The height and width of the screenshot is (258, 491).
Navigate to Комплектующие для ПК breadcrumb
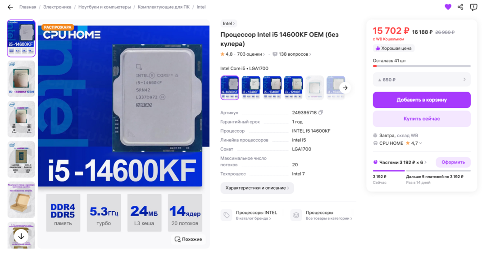tap(164, 7)
